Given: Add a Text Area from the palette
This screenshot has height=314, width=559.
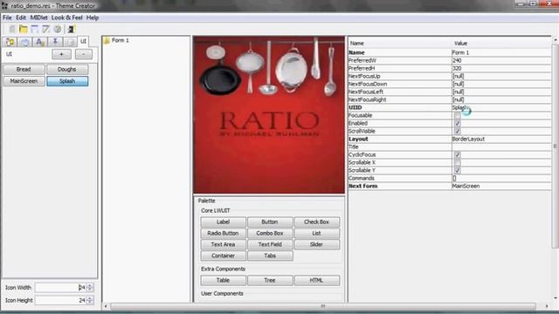Looking at the screenshot, I should pyautogui.click(x=224, y=244).
